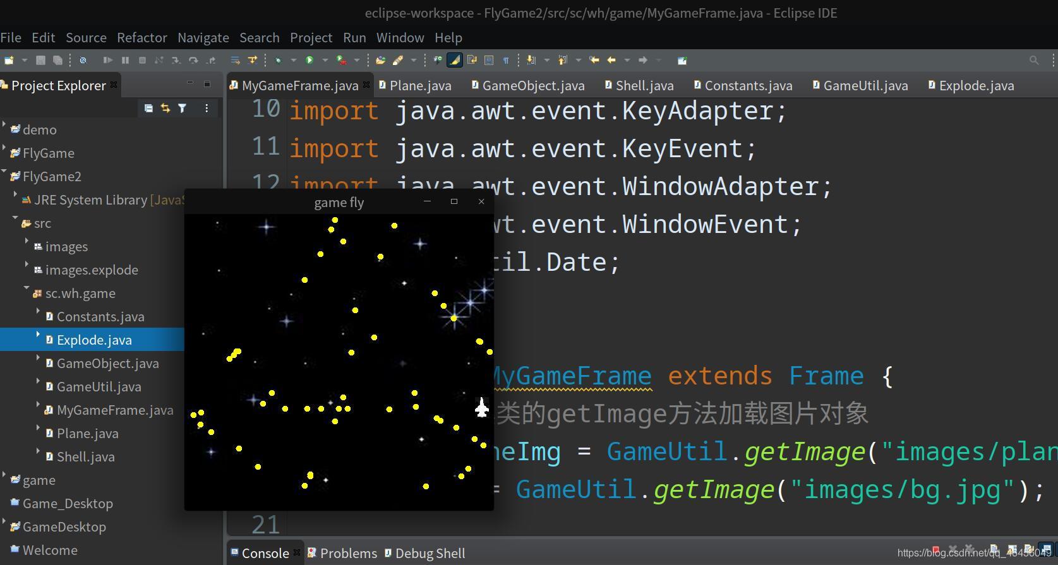This screenshot has height=565, width=1058.
Task: Open the Window menu
Action: tap(400, 37)
